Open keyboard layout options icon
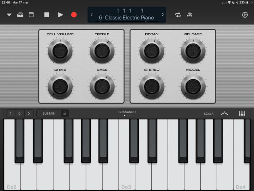 tap(242, 114)
